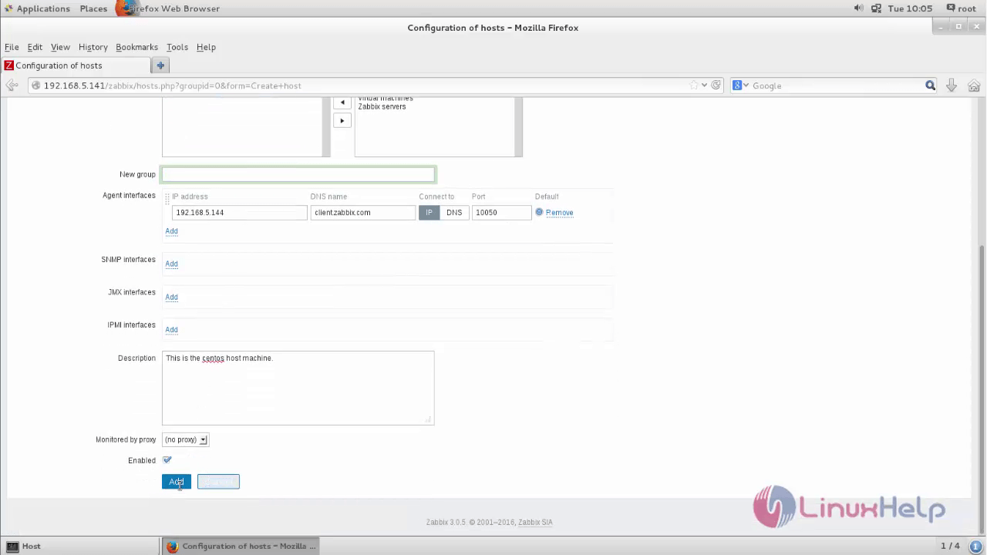Click the workspace switcher icon in bottom panel
The height and width of the screenshot is (555, 987).
point(975,546)
